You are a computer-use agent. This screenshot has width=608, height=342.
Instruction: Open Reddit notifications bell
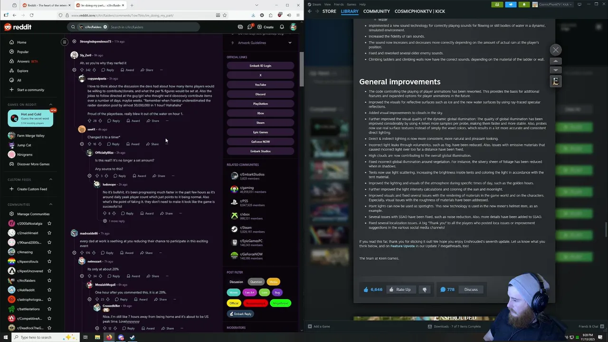pos(282,27)
